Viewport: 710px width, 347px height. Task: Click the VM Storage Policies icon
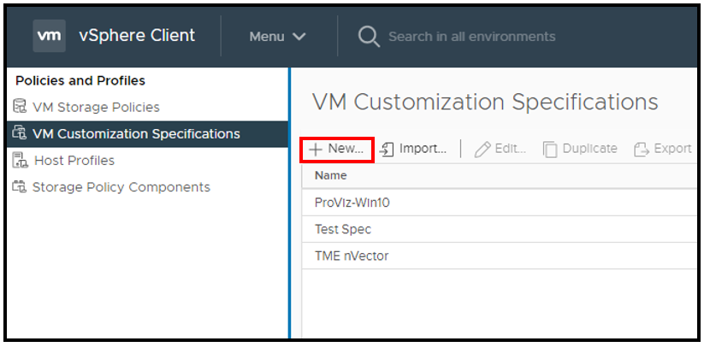click(x=20, y=106)
